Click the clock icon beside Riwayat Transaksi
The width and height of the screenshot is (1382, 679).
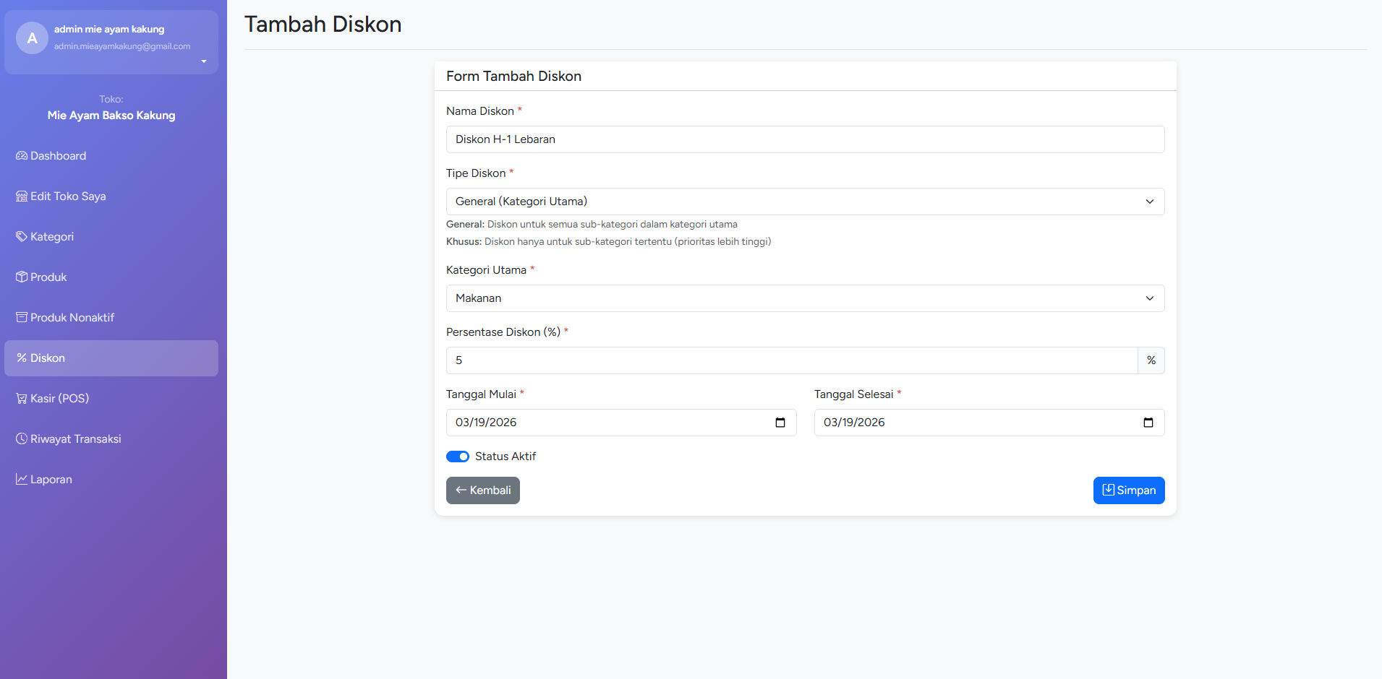click(22, 439)
